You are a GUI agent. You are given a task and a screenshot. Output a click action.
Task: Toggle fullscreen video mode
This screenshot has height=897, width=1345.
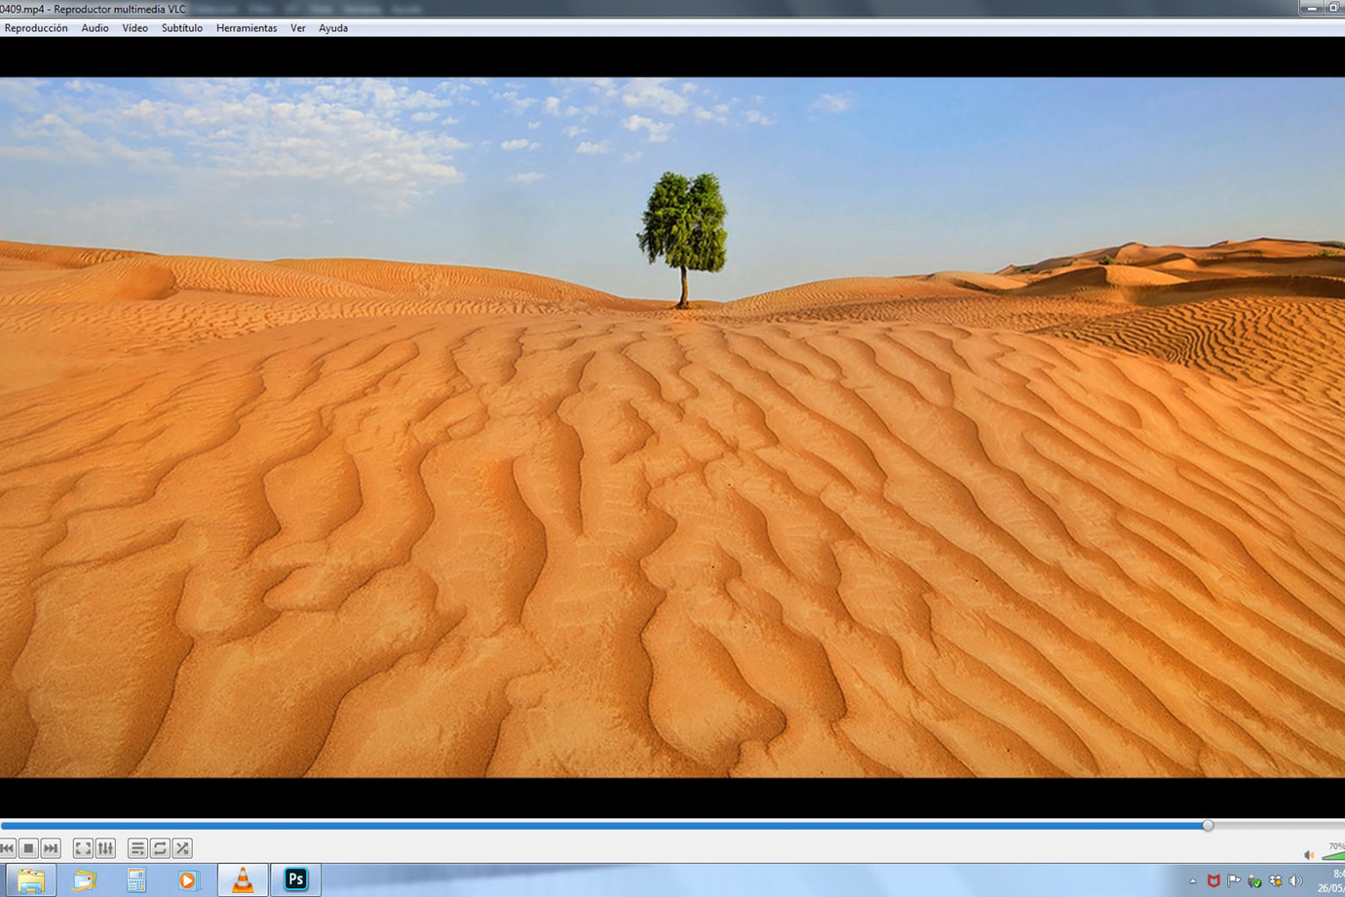coord(83,848)
